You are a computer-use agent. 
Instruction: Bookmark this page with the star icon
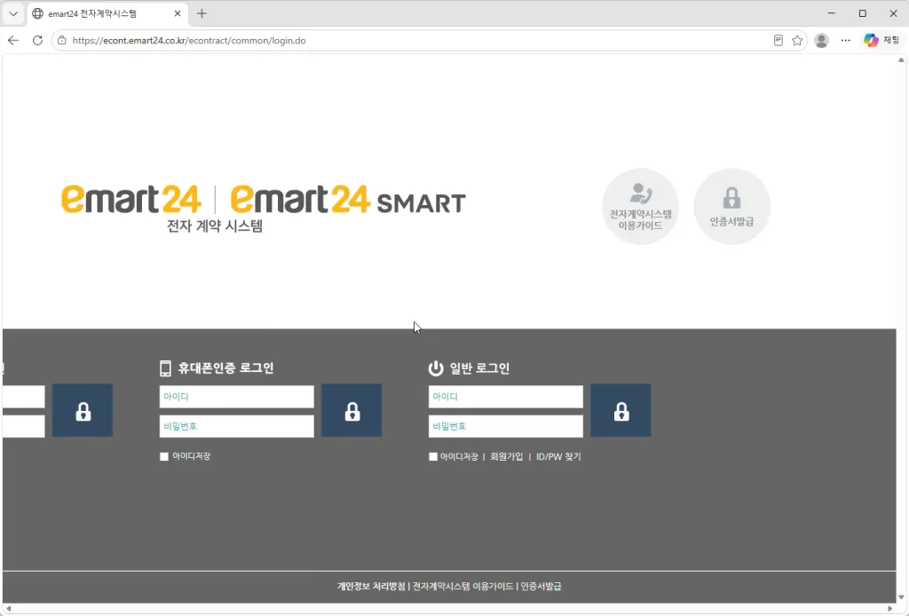pyautogui.click(x=797, y=41)
